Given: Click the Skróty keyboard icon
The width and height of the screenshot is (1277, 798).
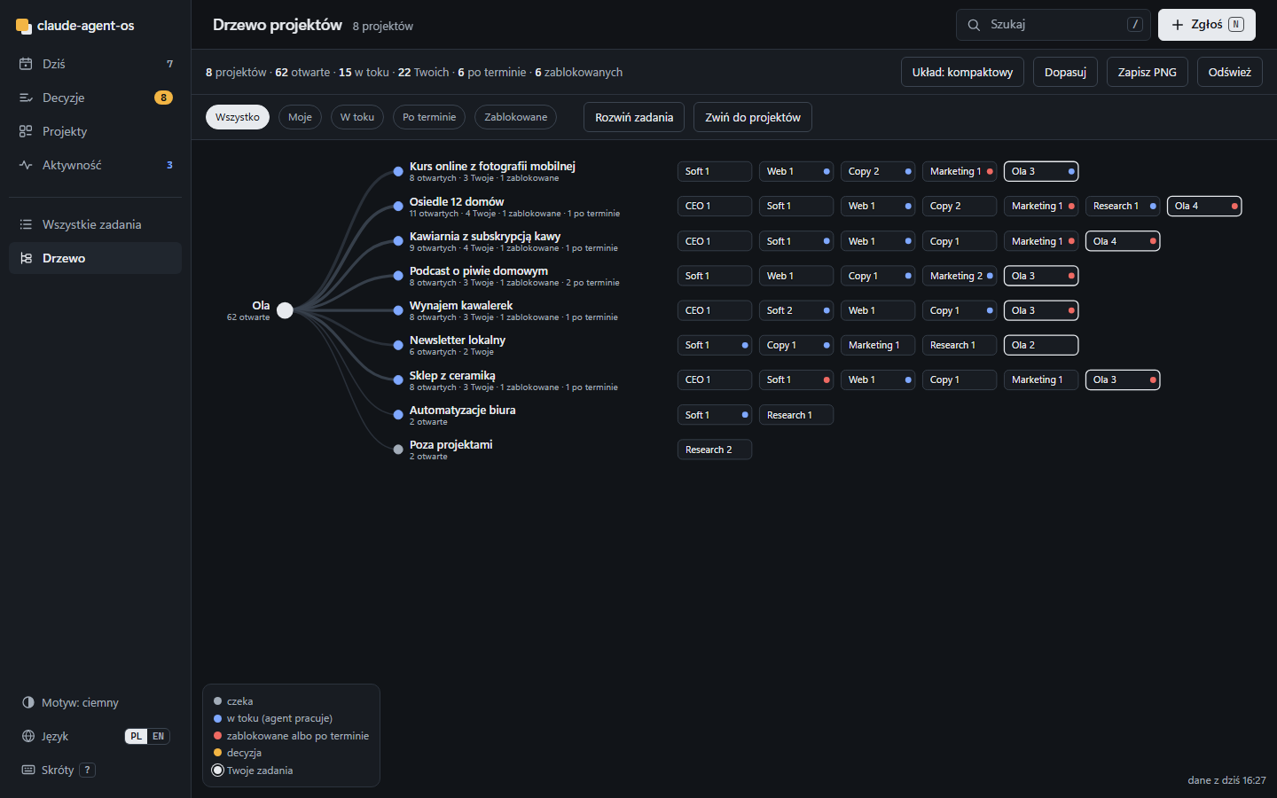Looking at the screenshot, I should click(28, 770).
